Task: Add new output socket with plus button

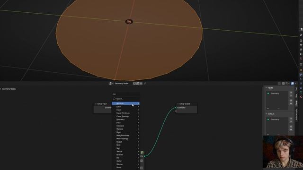Action: coord(291,119)
